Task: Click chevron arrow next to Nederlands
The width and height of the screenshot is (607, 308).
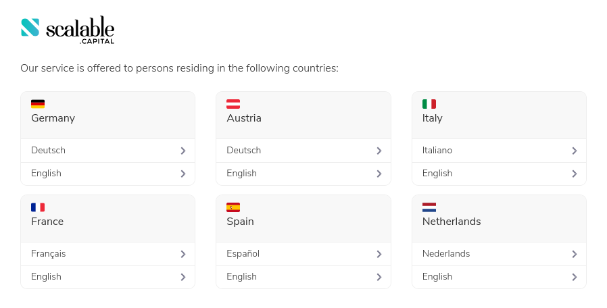Action: pos(574,254)
